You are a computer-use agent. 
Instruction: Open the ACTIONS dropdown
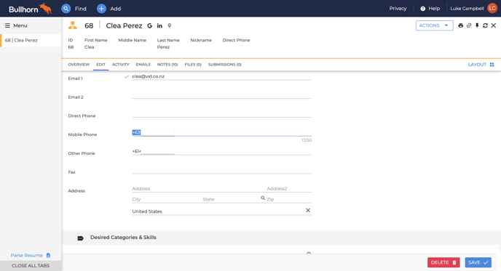(x=434, y=25)
